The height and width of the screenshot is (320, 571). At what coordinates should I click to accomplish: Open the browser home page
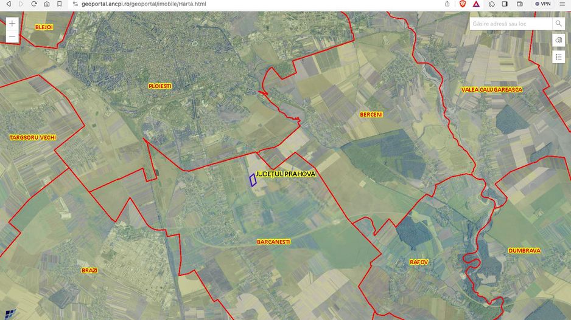(47, 4)
